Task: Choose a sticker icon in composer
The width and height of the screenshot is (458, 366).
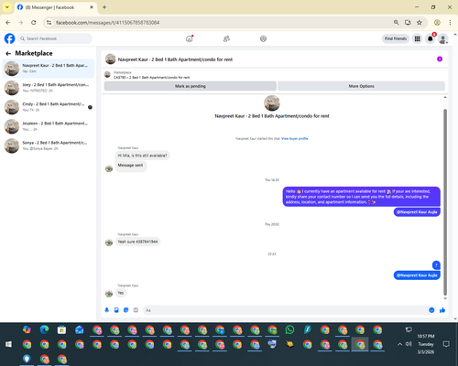Action: [x=125, y=310]
